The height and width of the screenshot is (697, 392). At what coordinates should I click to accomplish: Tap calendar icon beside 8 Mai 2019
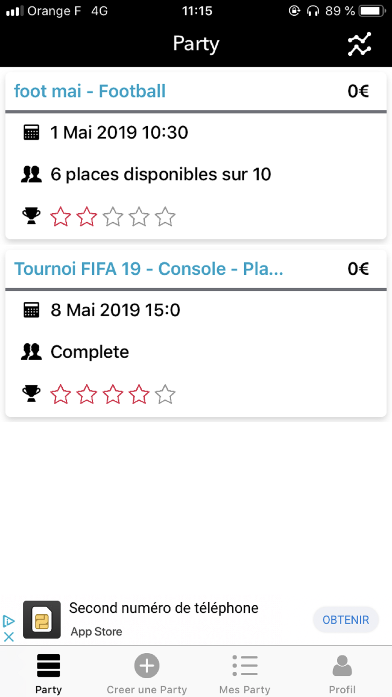31,310
